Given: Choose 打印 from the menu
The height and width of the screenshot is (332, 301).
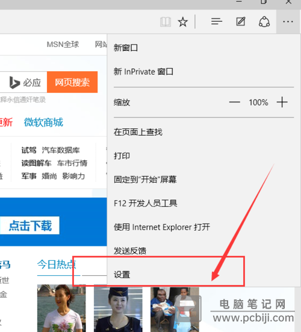Looking at the screenshot, I should pos(203,156).
